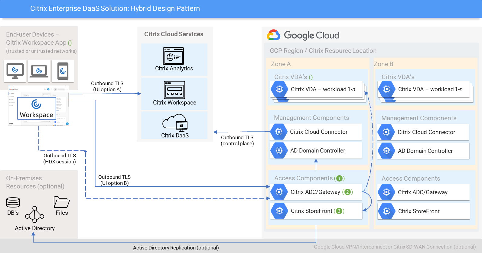Tap the mobile phone end-user device icon
The image size is (482, 254).
[63, 71]
